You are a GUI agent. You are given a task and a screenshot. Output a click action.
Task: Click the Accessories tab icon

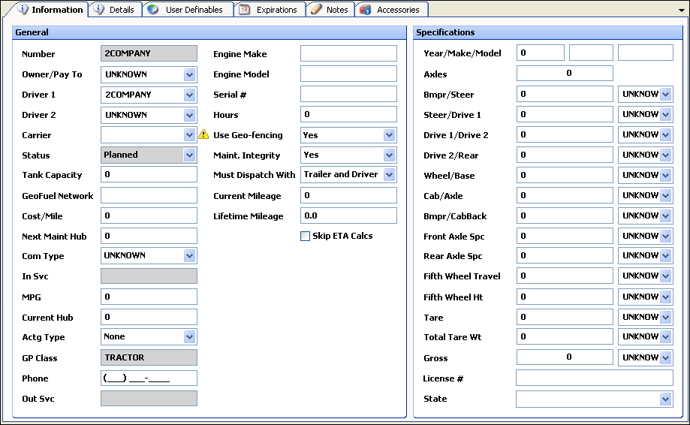coord(366,10)
